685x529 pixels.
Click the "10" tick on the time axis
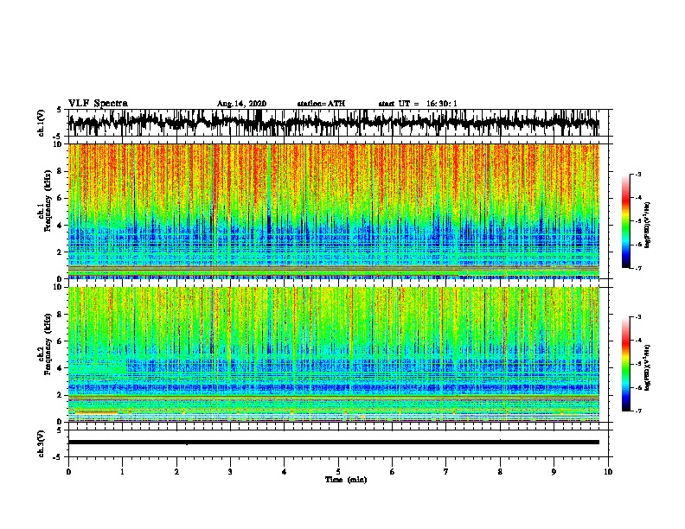coord(608,472)
